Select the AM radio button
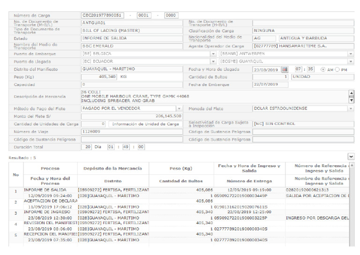The image size is (360, 255). coord(323,70)
